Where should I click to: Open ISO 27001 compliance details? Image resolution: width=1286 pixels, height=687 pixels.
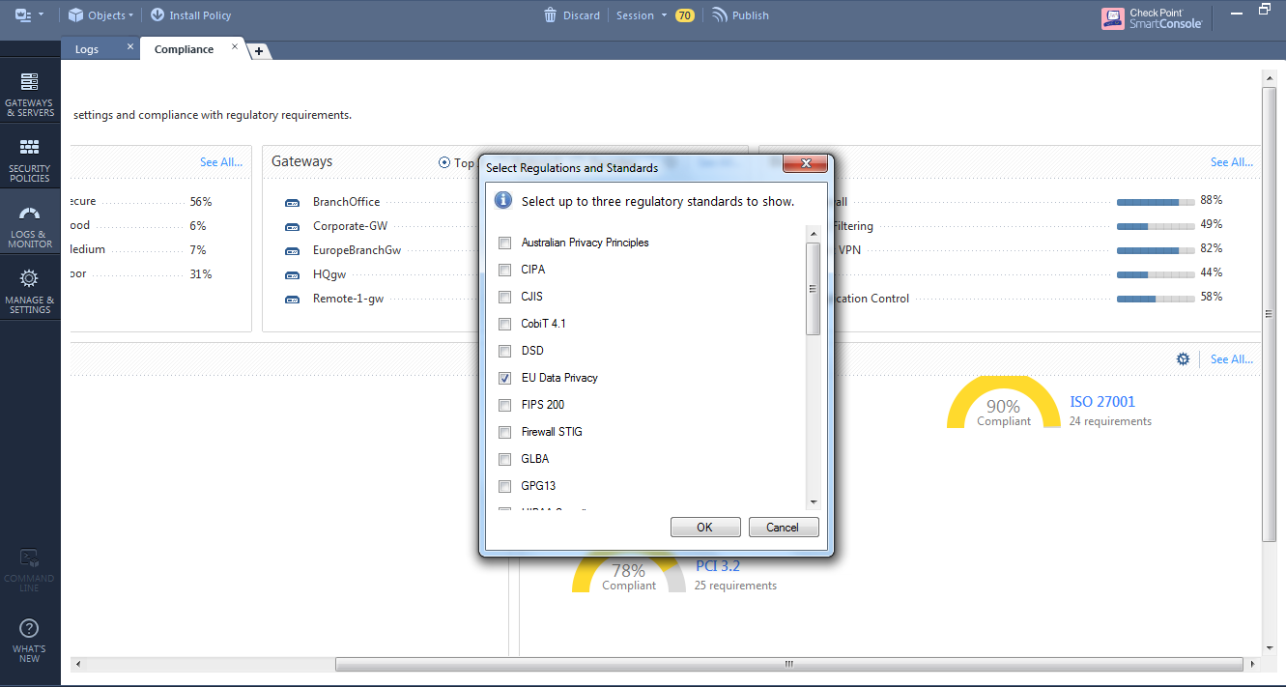pos(1101,401)
